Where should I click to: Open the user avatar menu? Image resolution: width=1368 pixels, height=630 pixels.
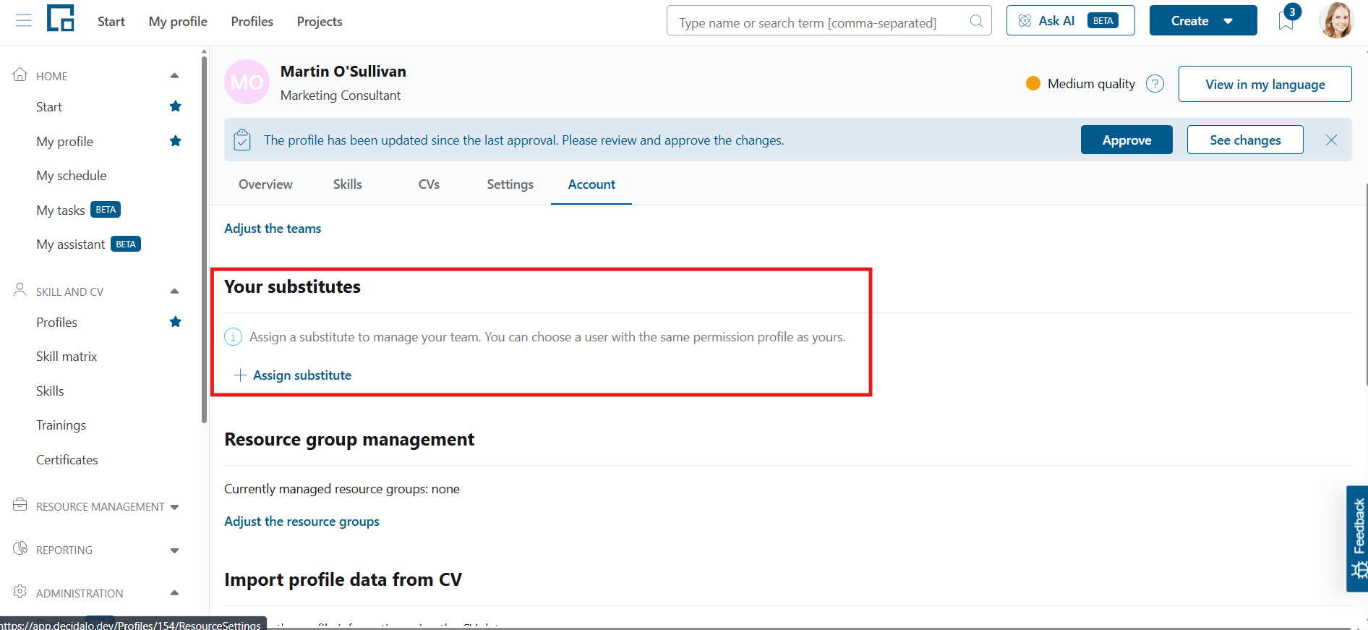click(1335, 20)
